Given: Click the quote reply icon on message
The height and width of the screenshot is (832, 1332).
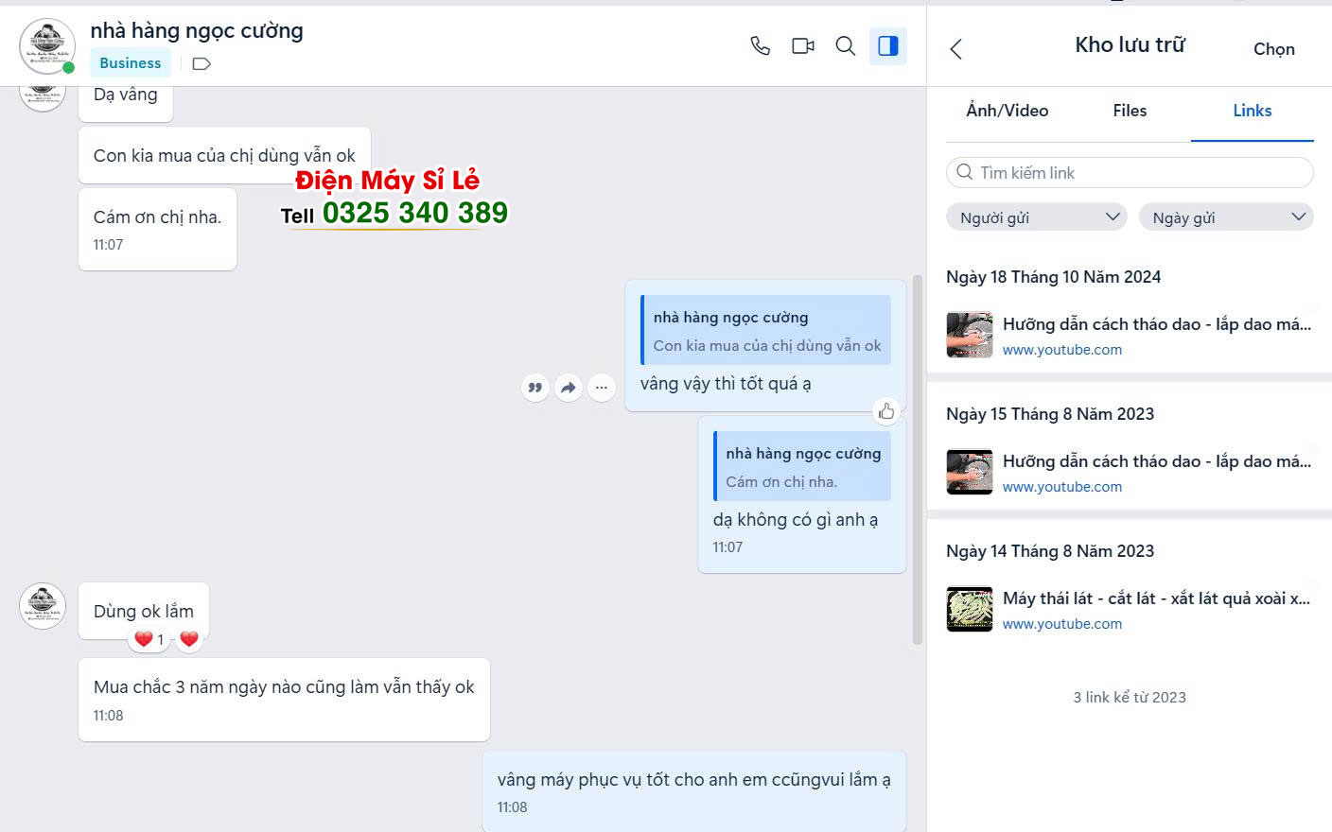Looking at the screenshot, I should tap(535, 388).
